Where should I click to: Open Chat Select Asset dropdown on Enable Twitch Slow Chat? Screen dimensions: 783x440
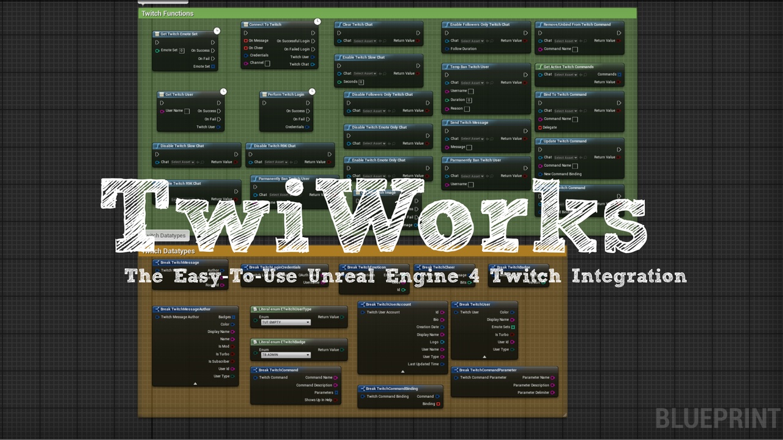tap(365, 73)
